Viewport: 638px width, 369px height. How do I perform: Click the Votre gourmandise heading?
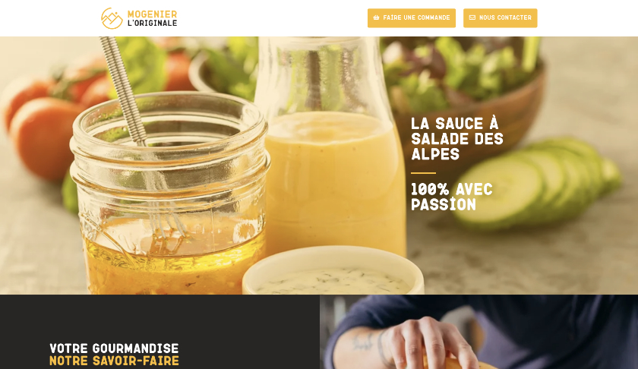[x=114, y=348]
